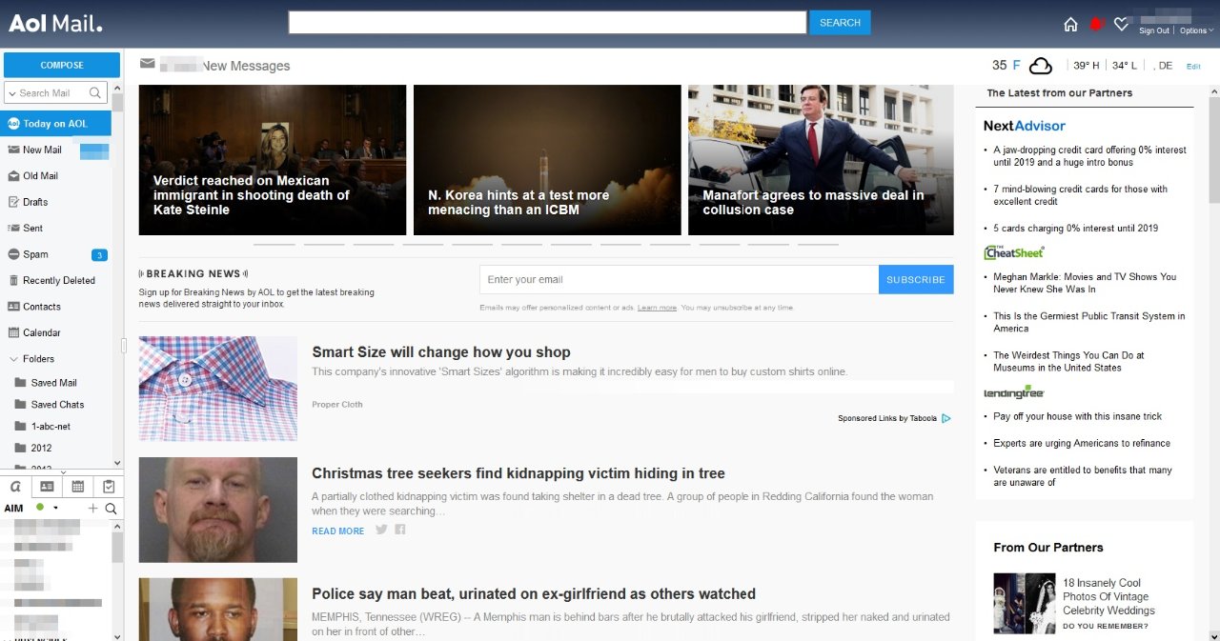Click the vintage celebrity weddings thumbnail

click(x=1025, y=603)
